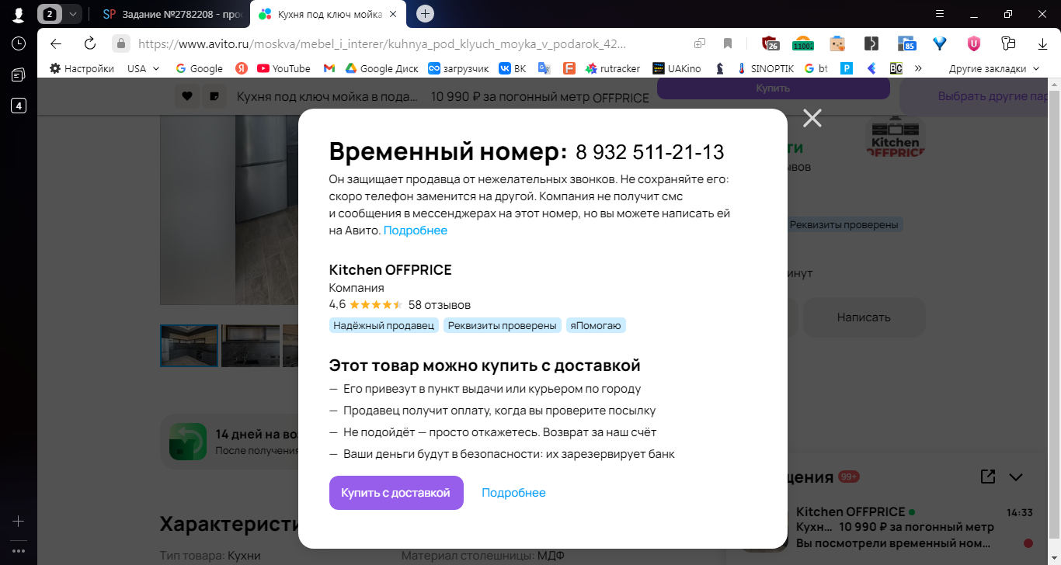Open Google Translate bookmark icon
Screen dimensions: 1061x565
pyautogui.click(x=544, y=68)
